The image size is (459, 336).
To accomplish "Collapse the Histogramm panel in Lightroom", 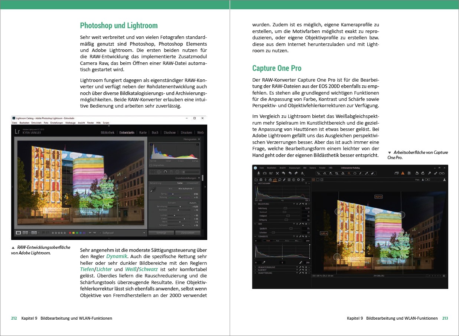I will (x=199, y=139).
